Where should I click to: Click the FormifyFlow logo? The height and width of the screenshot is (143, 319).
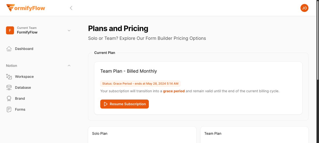[x=26, y=8]
